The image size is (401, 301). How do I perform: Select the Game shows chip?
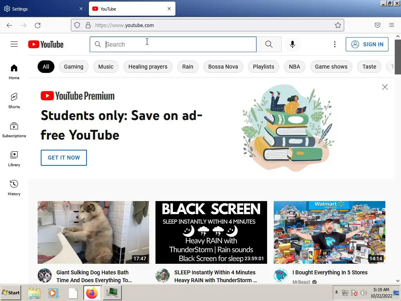(331, 67)
